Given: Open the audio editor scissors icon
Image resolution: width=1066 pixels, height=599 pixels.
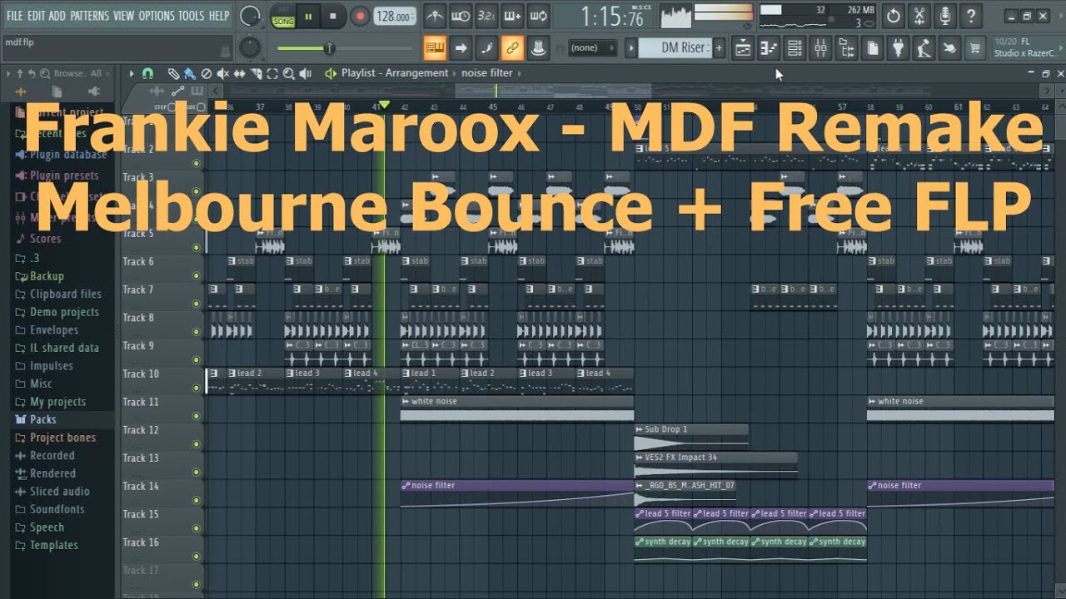Looking at the screenshot, I should coord(919,16).
